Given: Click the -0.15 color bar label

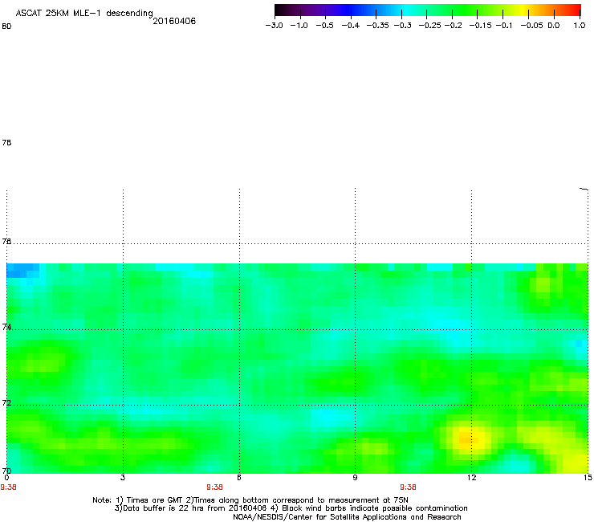Looking at the screenshot, I should coord(480,26).
